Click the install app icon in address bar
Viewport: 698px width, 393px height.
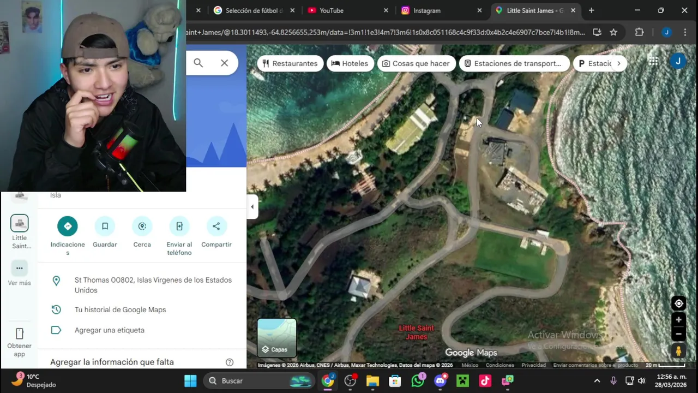[x=597, y=32]
